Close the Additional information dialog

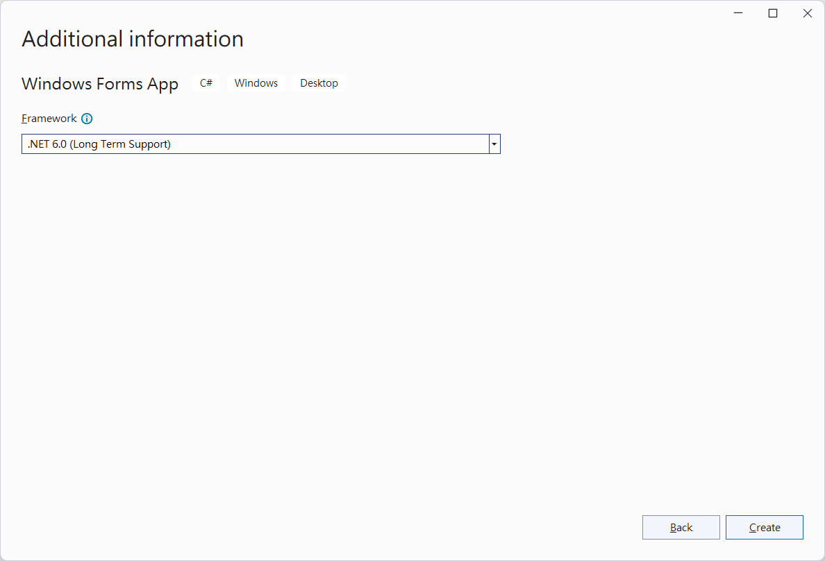pos(808,13)
